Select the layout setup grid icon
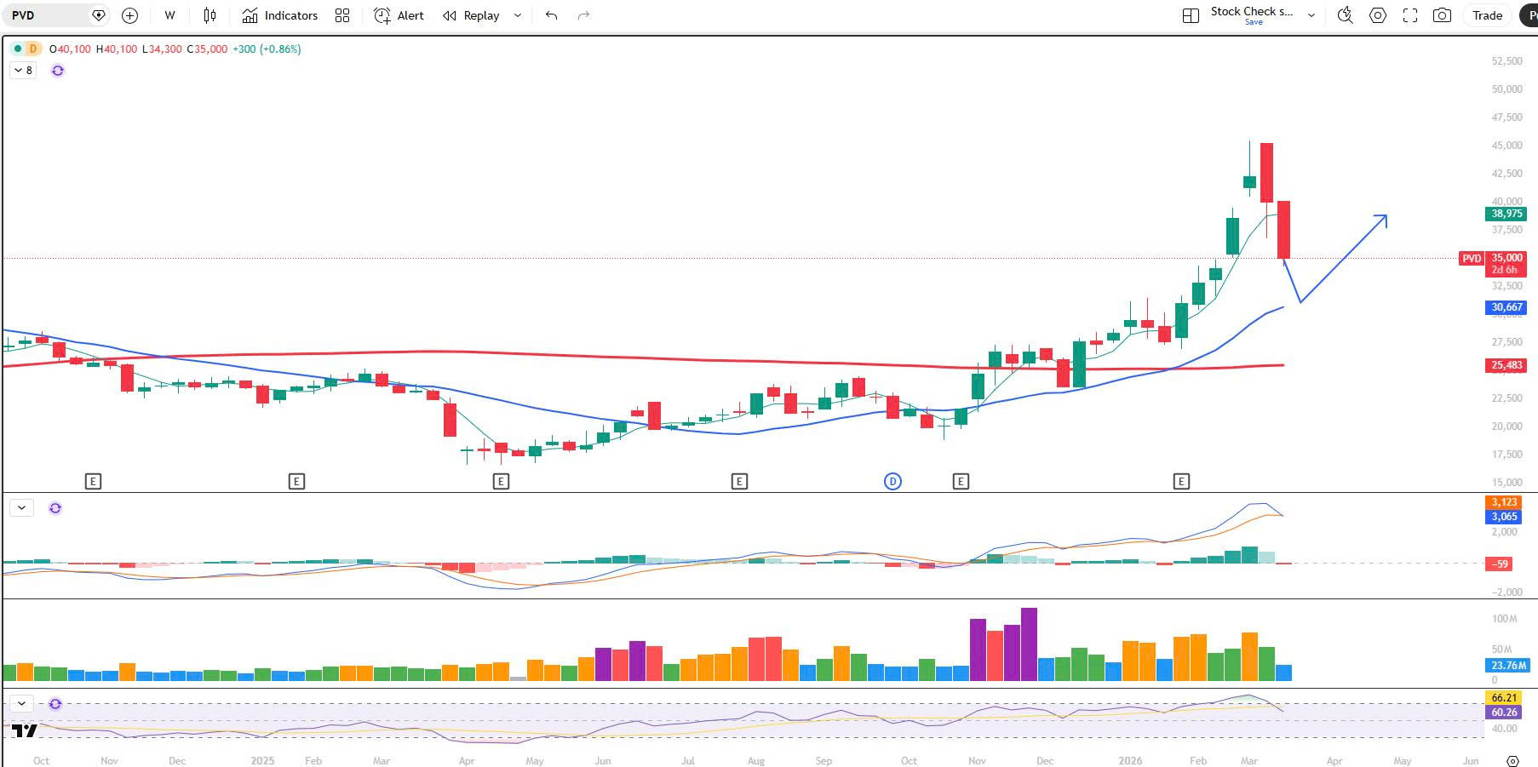The image size is (1538, 767). 1191,15
